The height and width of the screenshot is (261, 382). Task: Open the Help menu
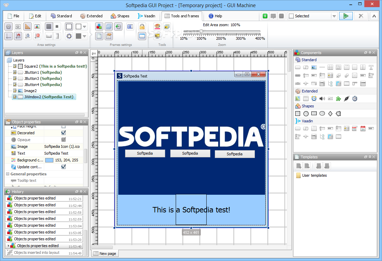click(215, 16)
